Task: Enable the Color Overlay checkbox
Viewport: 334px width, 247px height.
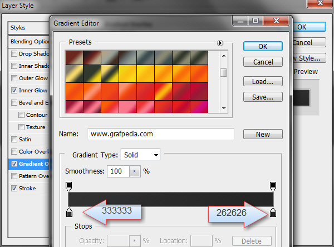Action: click(14, 152)
